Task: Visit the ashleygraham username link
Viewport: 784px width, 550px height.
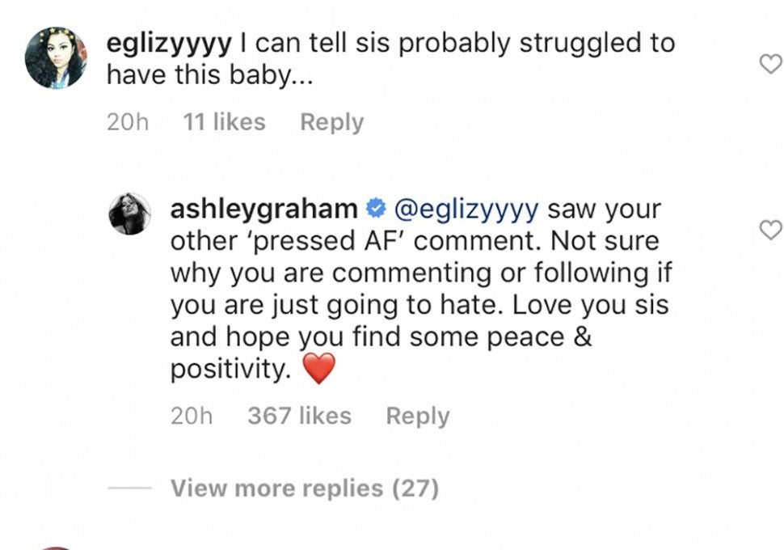Action: pyautogui.click(x=263, y=209)
